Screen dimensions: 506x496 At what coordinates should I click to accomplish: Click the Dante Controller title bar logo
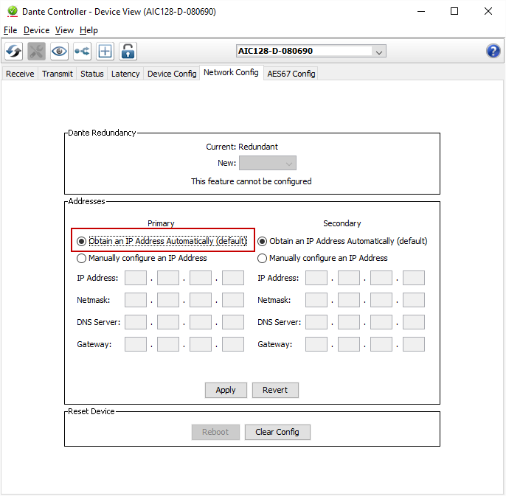12,12
